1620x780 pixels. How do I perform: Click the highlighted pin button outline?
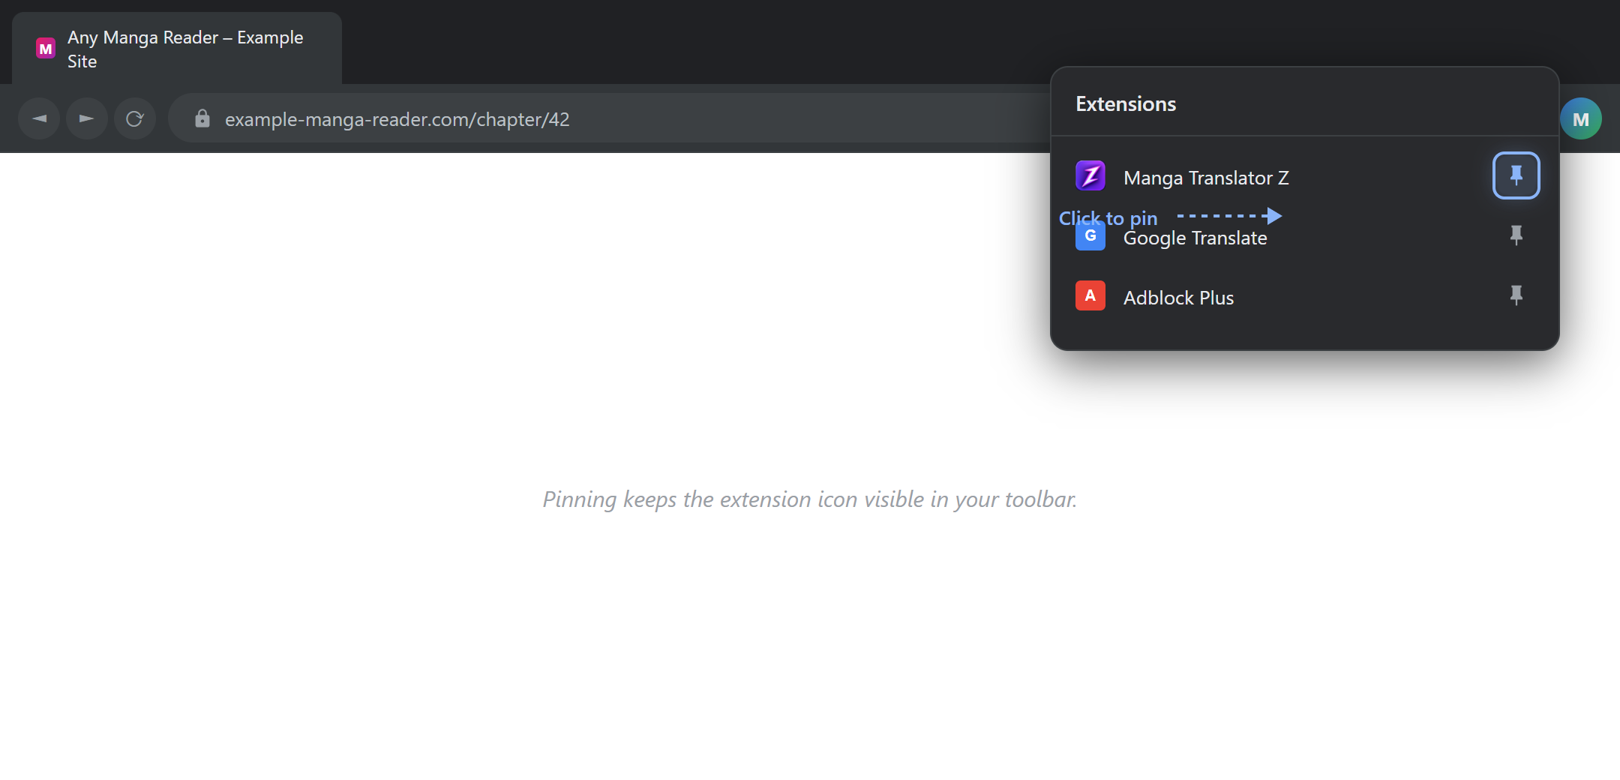coord(1516,175)
